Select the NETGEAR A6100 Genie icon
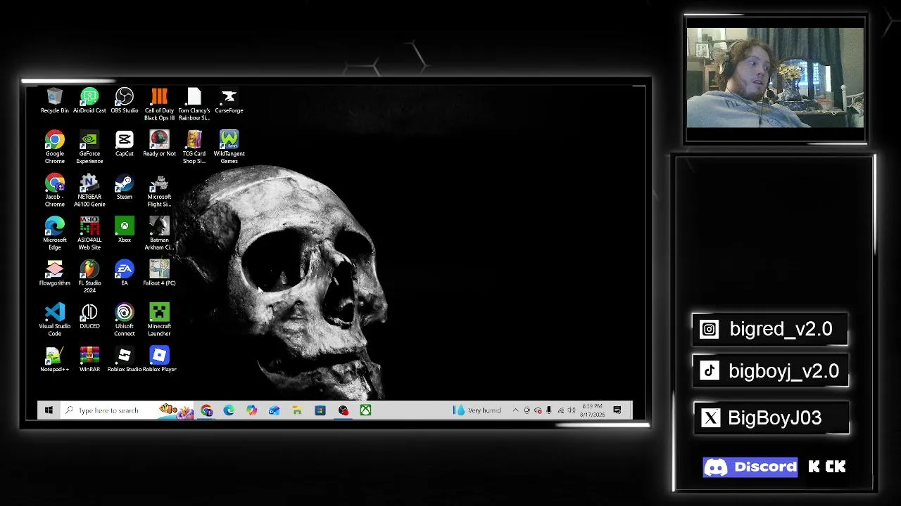901x506 pixels. [x=89, y=190]
